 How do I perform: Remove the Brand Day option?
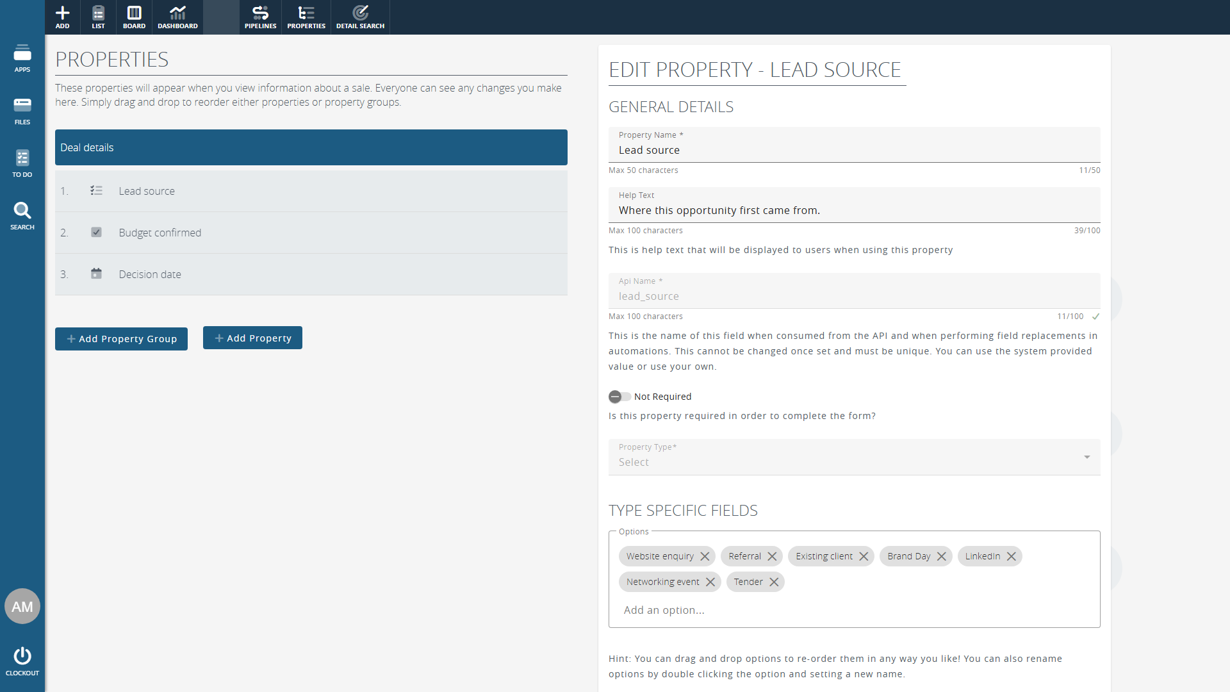point(942,556)
